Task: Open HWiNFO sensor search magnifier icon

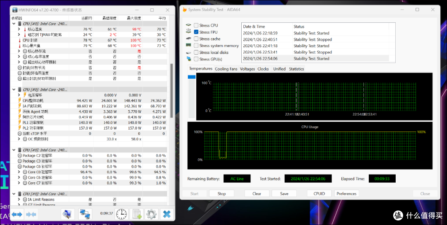Action: (67, 214)
